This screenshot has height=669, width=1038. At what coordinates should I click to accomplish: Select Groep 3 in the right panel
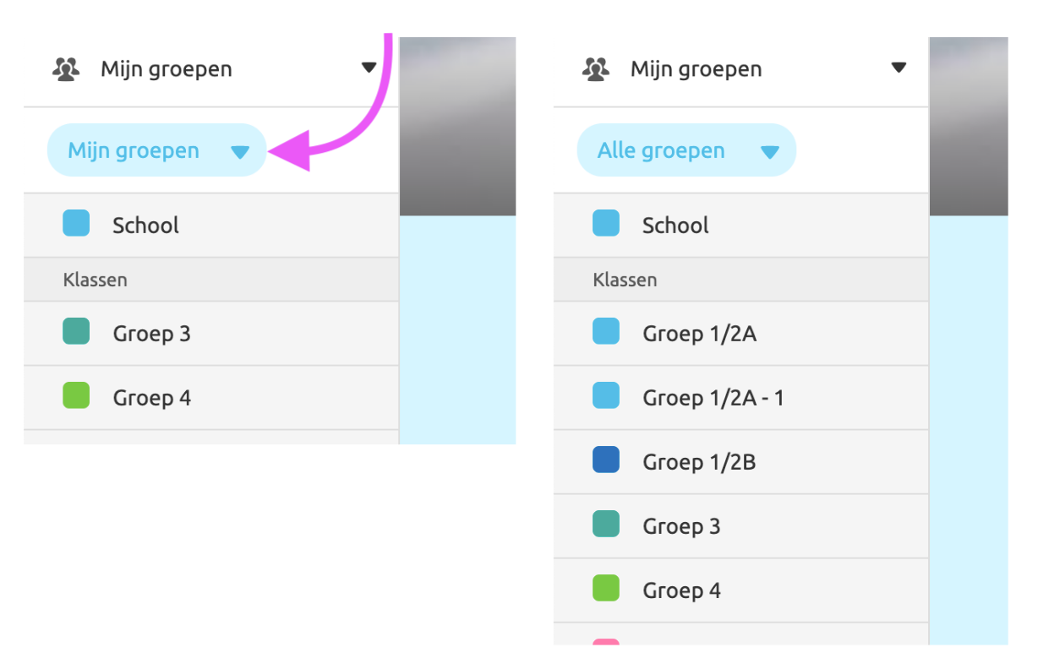681,525
